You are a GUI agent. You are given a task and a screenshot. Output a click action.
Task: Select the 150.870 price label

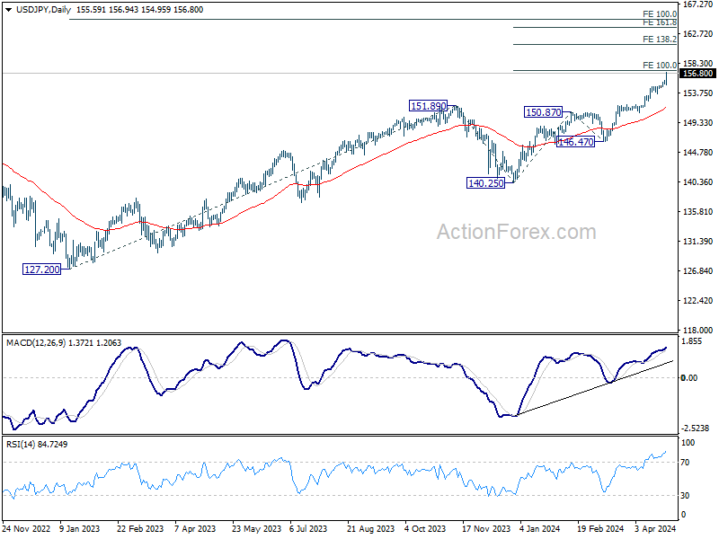point(544,112)
